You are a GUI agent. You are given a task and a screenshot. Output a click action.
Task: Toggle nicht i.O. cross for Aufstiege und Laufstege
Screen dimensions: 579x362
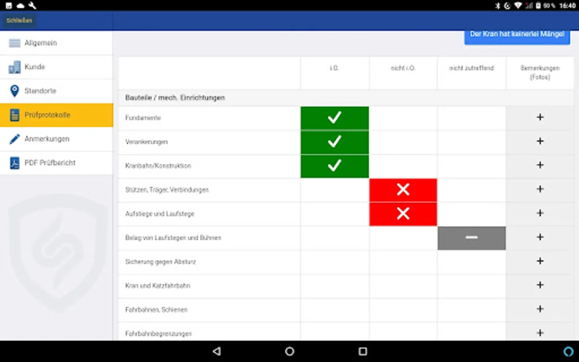(x=403, y=214)
